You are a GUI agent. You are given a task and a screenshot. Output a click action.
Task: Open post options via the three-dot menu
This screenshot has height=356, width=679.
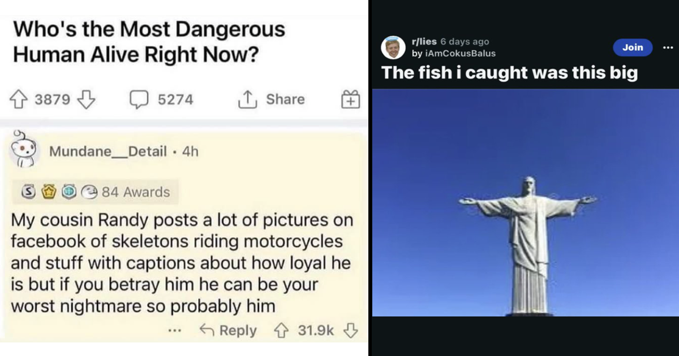(668, 47)
